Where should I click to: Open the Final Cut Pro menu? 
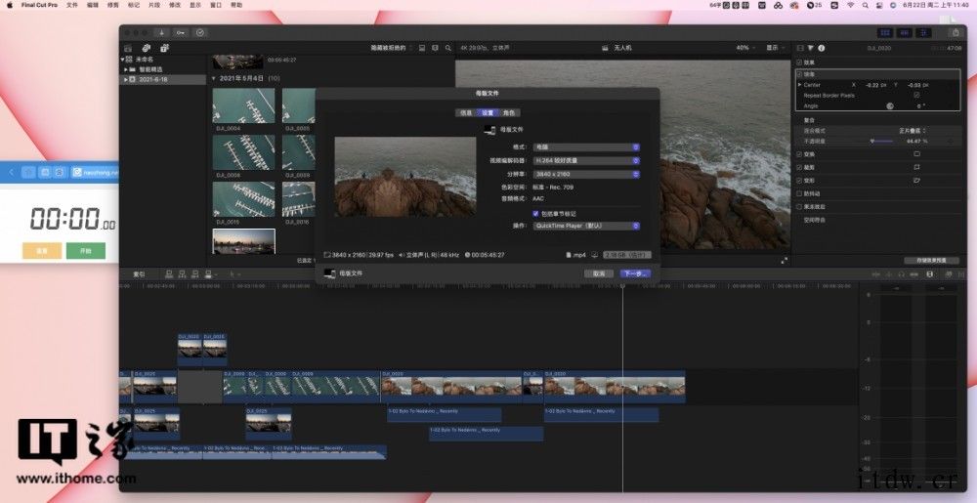[x=39, y=5]
